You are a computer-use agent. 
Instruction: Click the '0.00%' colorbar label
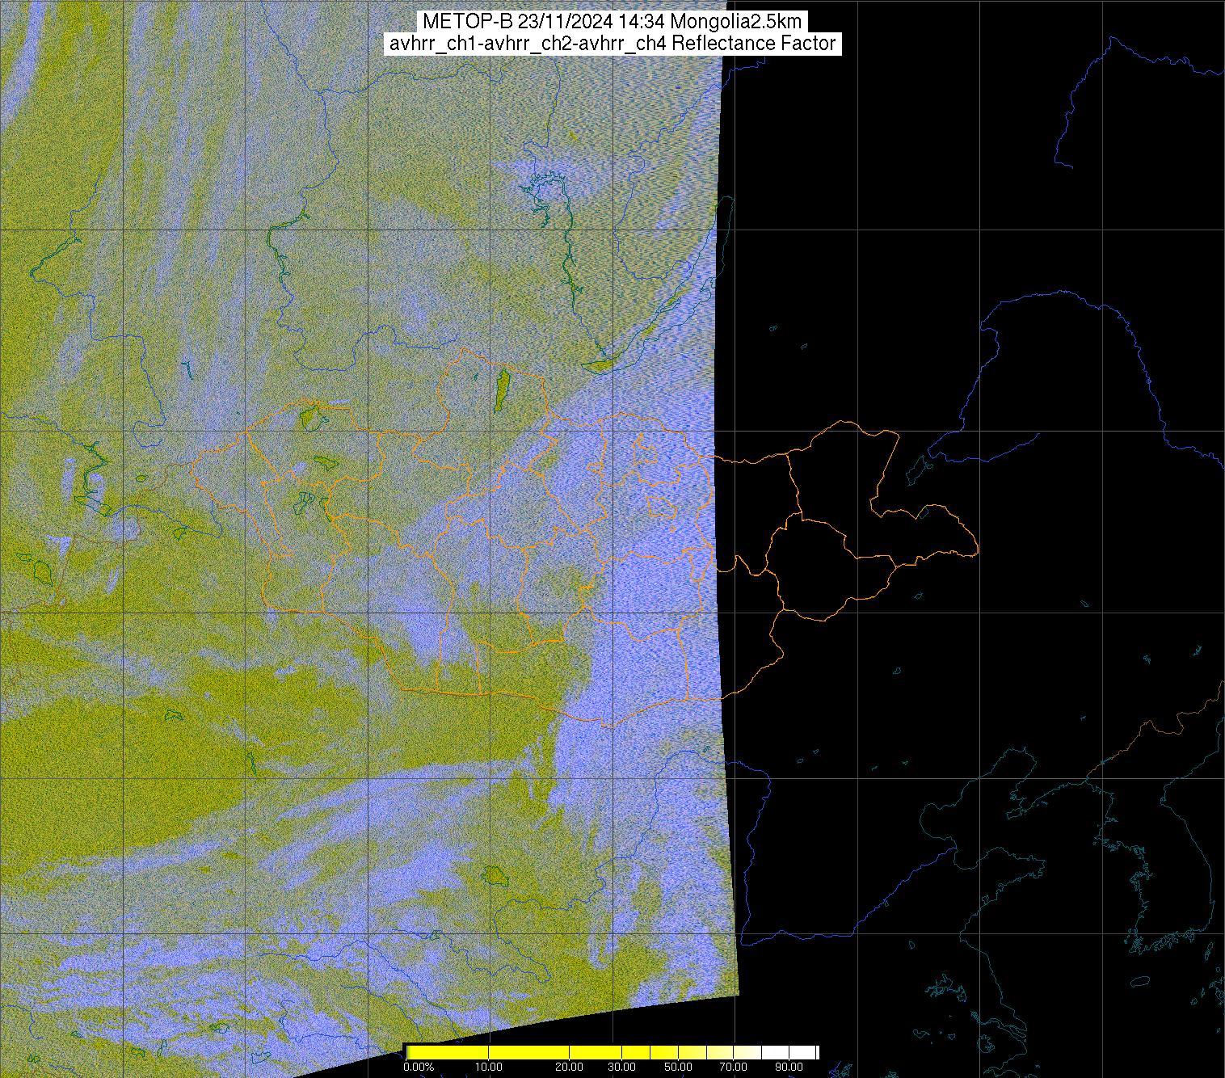pos(419,1067)
